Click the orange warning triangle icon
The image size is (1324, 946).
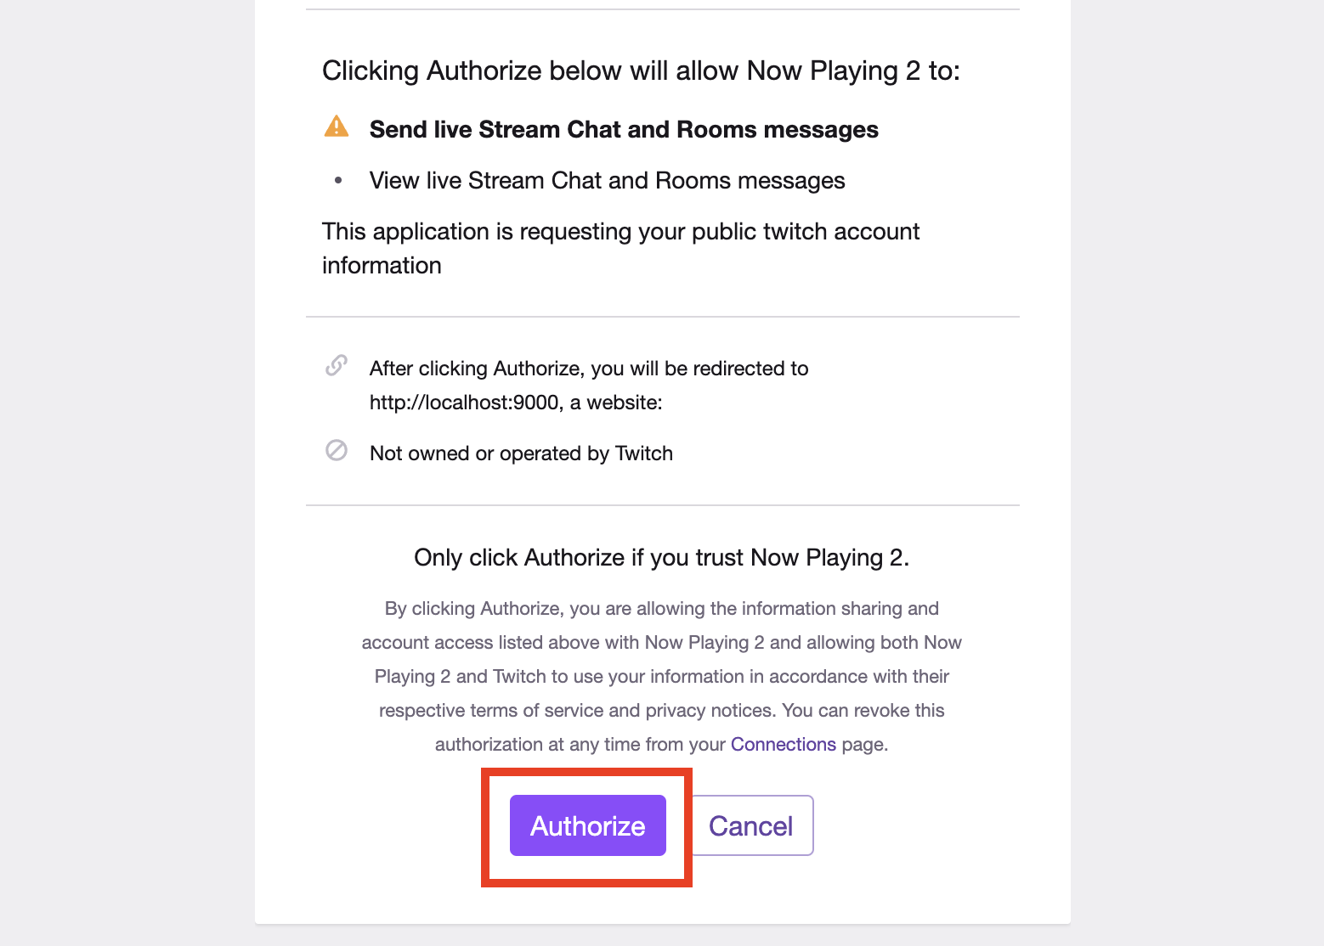[x=337, y=126]
